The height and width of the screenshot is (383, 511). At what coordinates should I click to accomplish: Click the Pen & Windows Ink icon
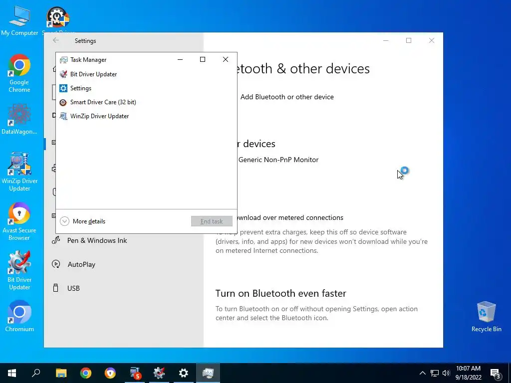point(56,240)
